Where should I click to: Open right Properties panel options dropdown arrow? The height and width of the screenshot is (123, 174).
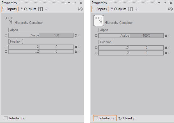(x=159, y=3)
